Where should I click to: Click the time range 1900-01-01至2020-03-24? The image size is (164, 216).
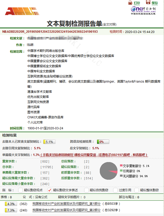point(45,128)
